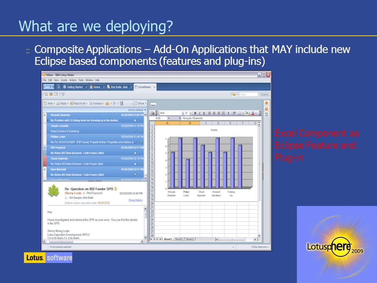Select column A header
The image size is (377, 283).
pyautogui.click(x=167, y=123)
